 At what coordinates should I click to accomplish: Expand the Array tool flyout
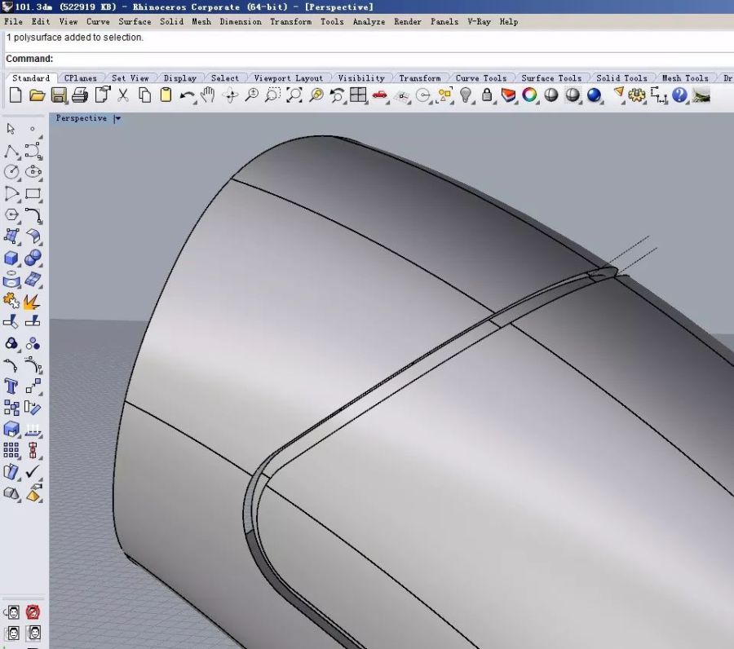click(11, 450)
